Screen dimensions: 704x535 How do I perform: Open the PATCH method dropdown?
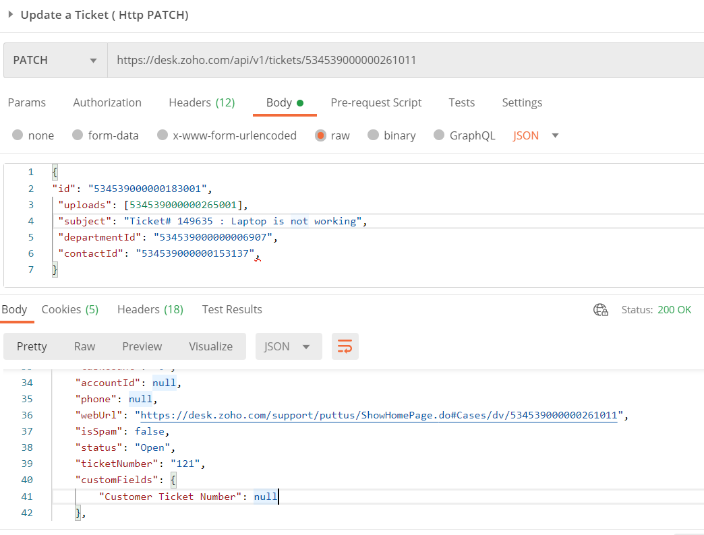click(55, 60)
